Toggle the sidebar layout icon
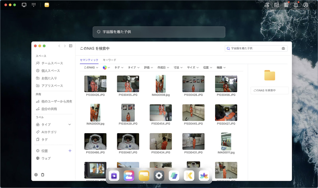Screen dimensions: 318x188 click(71, 46)
